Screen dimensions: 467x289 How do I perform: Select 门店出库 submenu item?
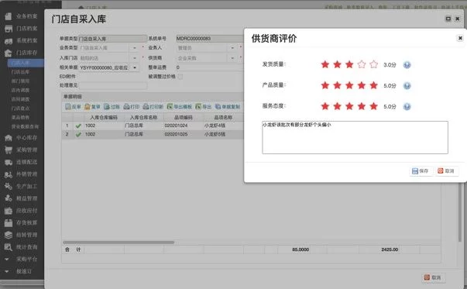point(20,72)
